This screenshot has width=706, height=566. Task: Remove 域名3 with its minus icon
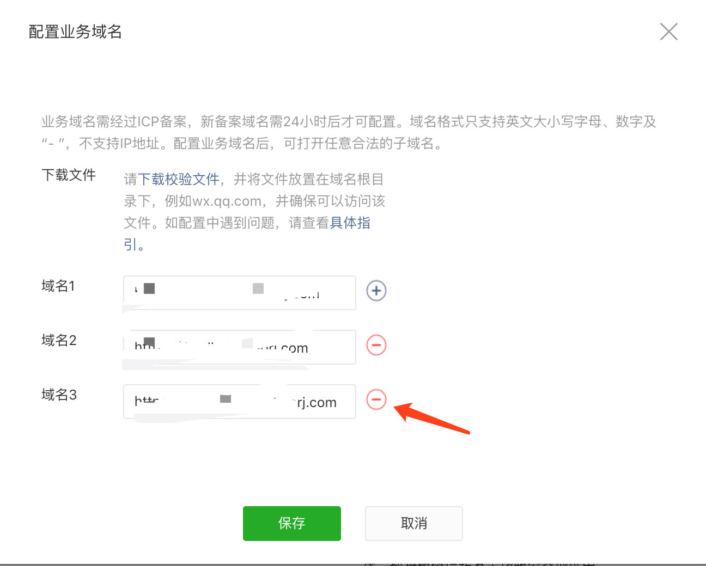376,399
